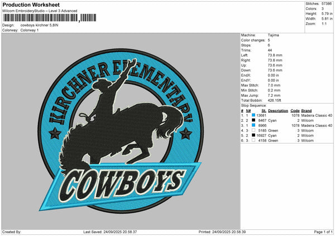
Task: Click 'Green' description in stop row 6
Action: (x=273, y=141)
